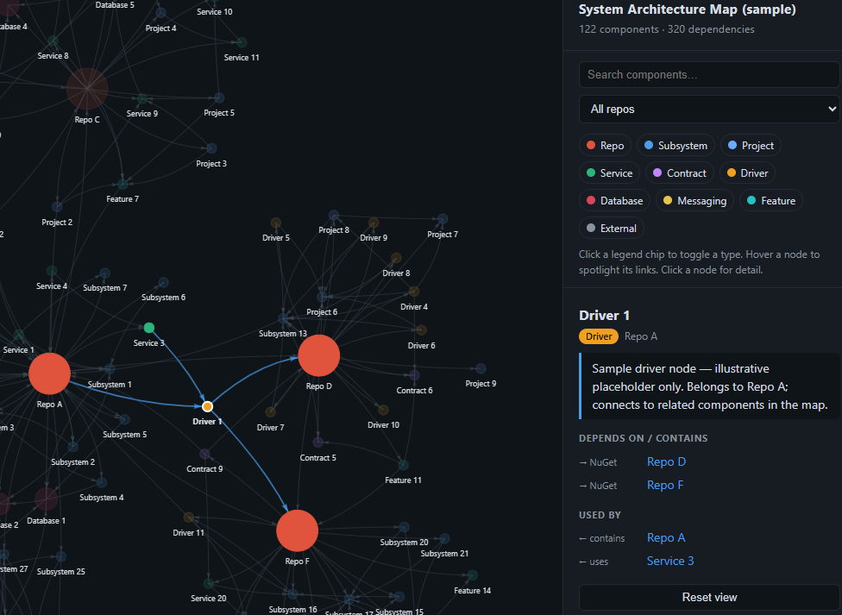
Task: Select the Repo C node
Action: 87,89
